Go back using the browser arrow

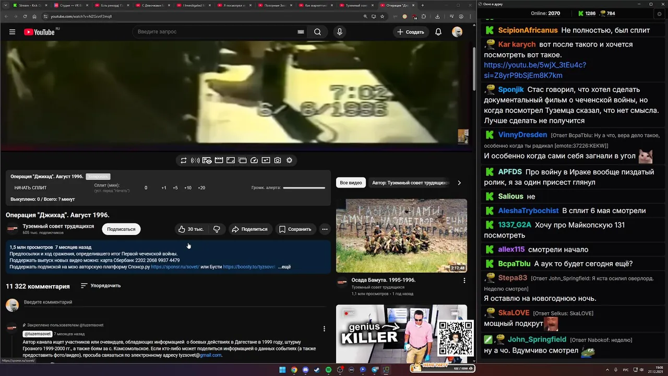click(x=6, y=16)
